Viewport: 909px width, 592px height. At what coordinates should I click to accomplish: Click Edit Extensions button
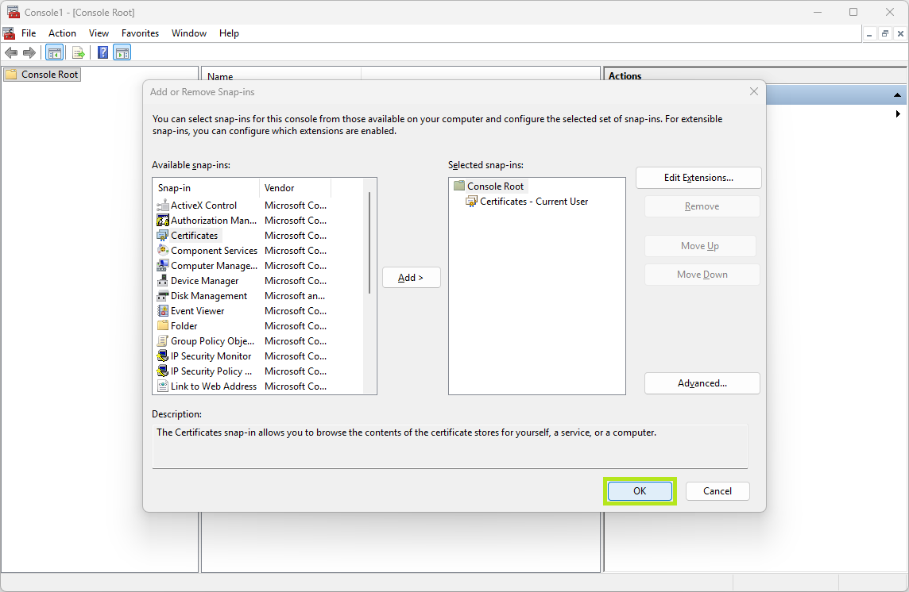pyautogui.click(x=698, y=178)
